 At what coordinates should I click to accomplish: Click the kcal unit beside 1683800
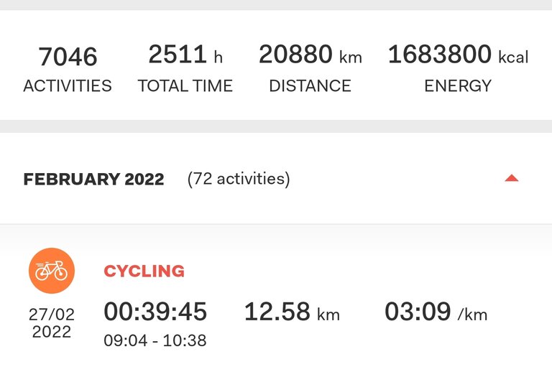[513, 57]
